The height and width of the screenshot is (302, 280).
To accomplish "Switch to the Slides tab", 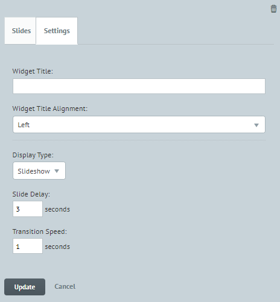I will [x=21, y=31].
